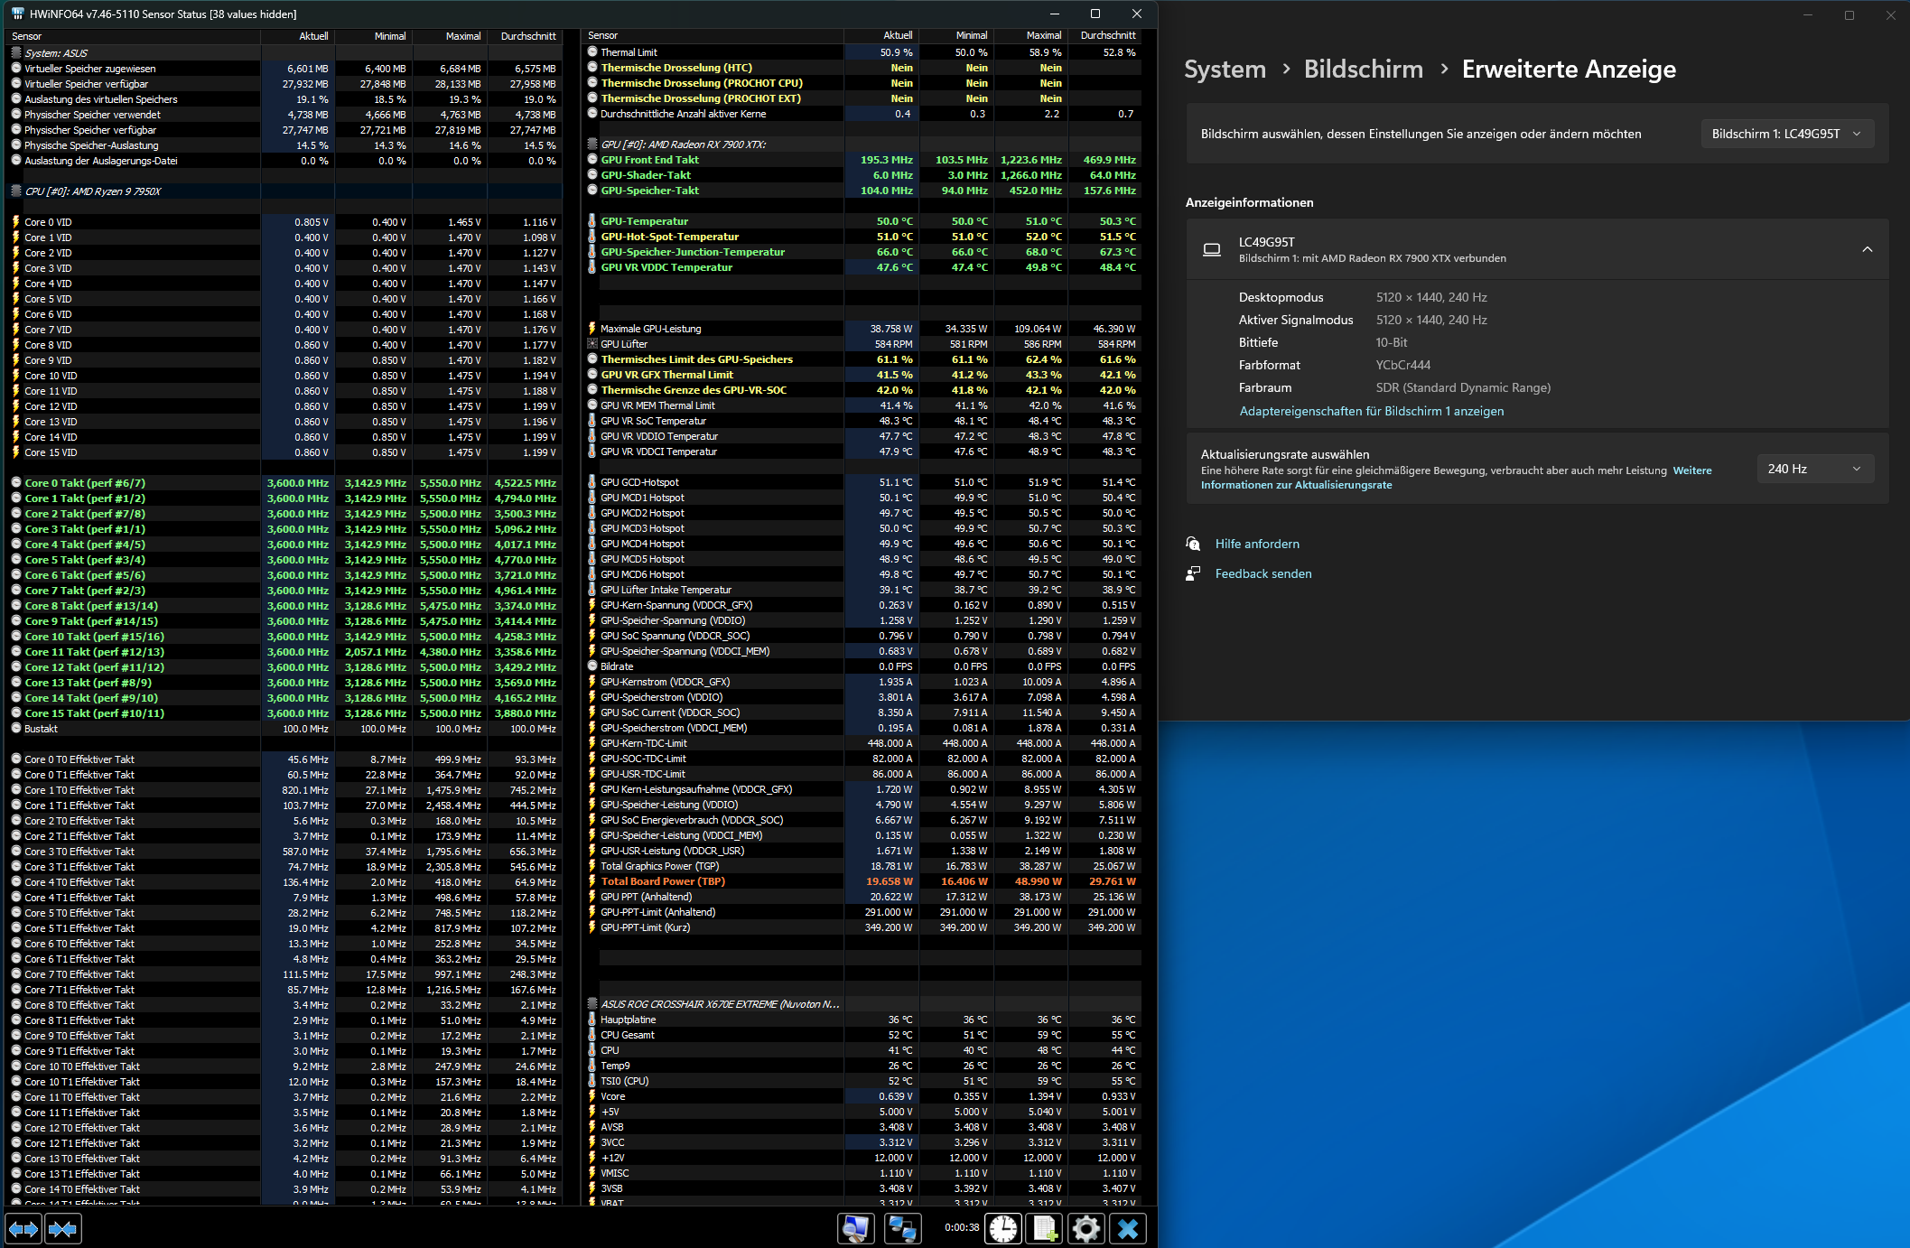Click the remote network monitors icon

(x=901, y=1228)
